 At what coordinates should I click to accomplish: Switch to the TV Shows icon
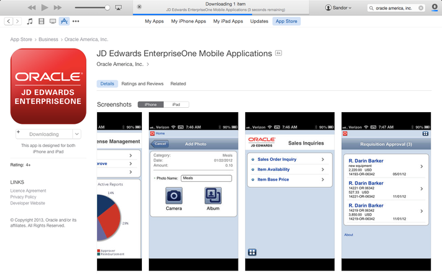pos(53,21)
